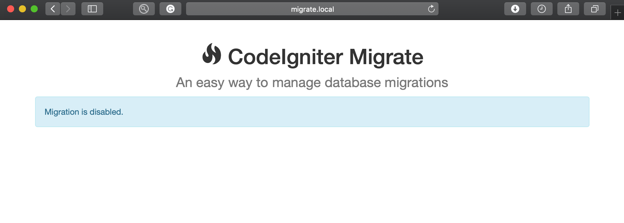Viewport: 624px width, 223px height.
Task: Click the Grammarly extension icon
Action: [x=170, y=9]
